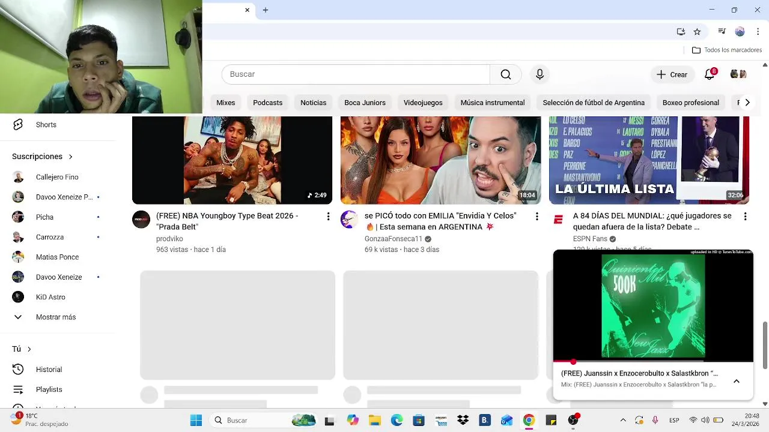Image resolution: width=769 pixels, height=432 pixels.
Task: Click the Crear button
Action: click(672, 74)
